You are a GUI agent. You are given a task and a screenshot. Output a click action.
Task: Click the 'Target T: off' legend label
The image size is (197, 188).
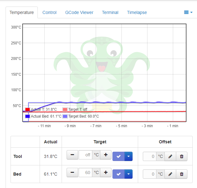(x=78, y=110)
